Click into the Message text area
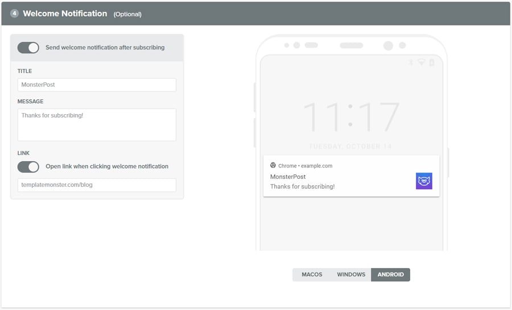The width and height of the screenshot is (512, 310). tap(97, 125)
